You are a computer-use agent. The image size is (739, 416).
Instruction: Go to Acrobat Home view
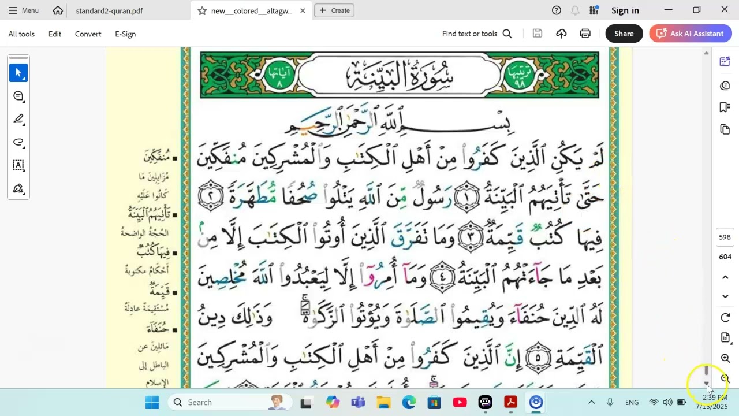click(x=58, y=10)
